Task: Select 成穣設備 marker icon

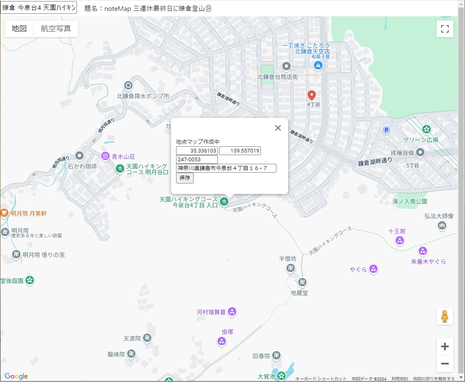Action: pyautogui.click(x=420, y=153)
